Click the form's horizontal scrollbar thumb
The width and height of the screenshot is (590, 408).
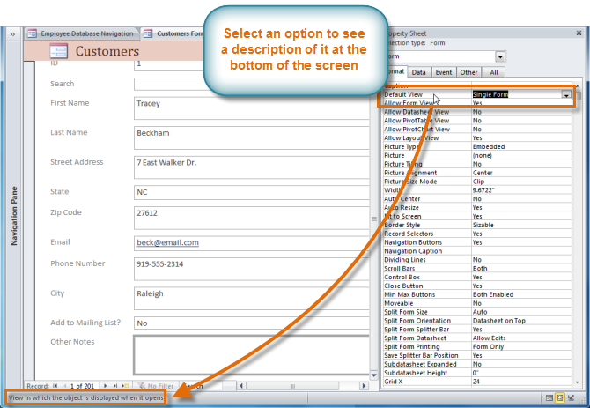click(292, 386)
